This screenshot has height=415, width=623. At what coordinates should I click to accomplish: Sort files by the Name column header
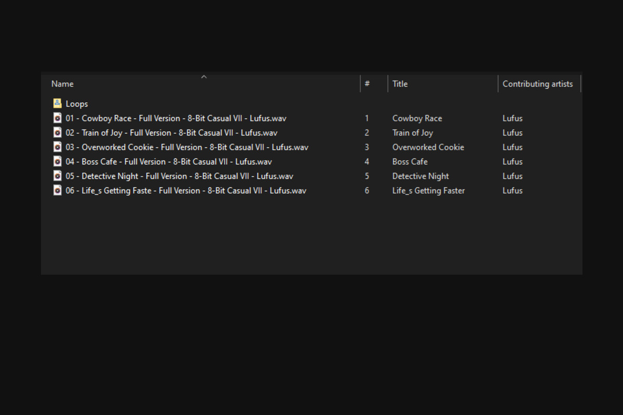coord(62,84)
